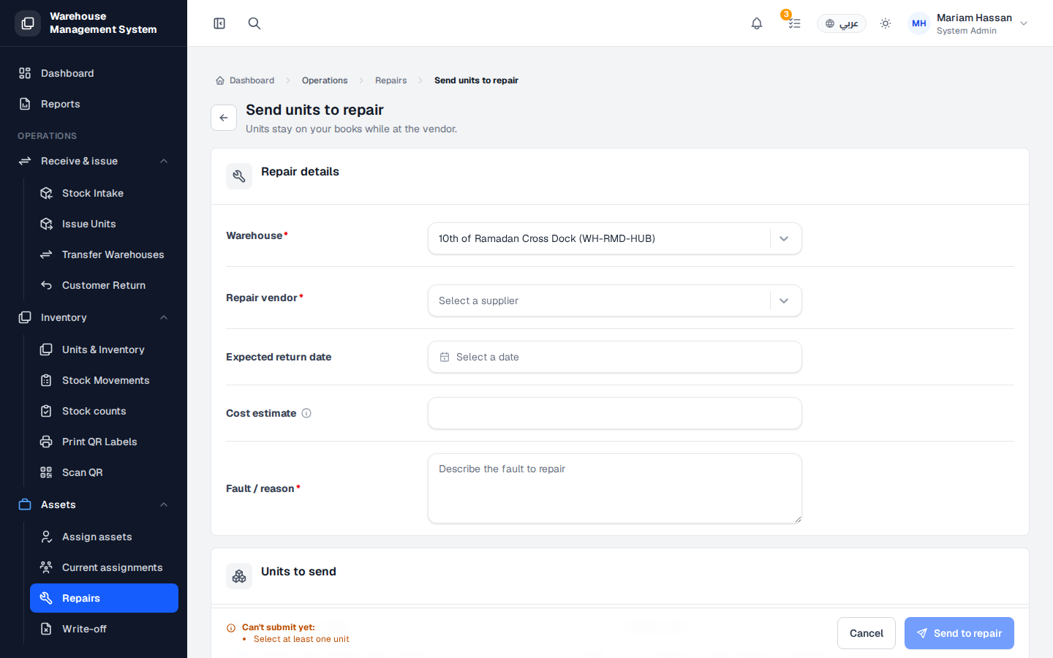Click the Cost estimate info icon
1053x658 pixels.
pyautogui.click(x=306, y=413)
